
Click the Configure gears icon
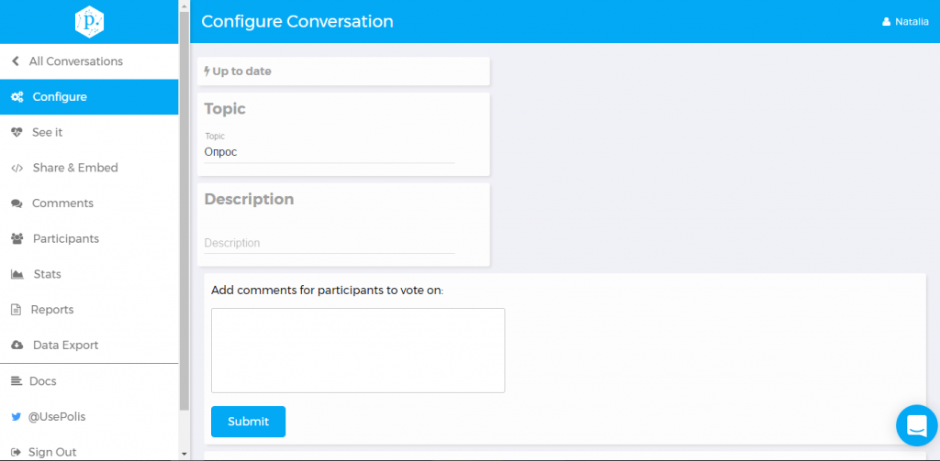pos(17,97)
